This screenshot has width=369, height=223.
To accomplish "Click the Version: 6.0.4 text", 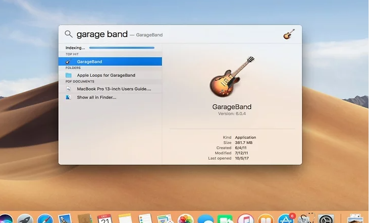I will point(232,113).
